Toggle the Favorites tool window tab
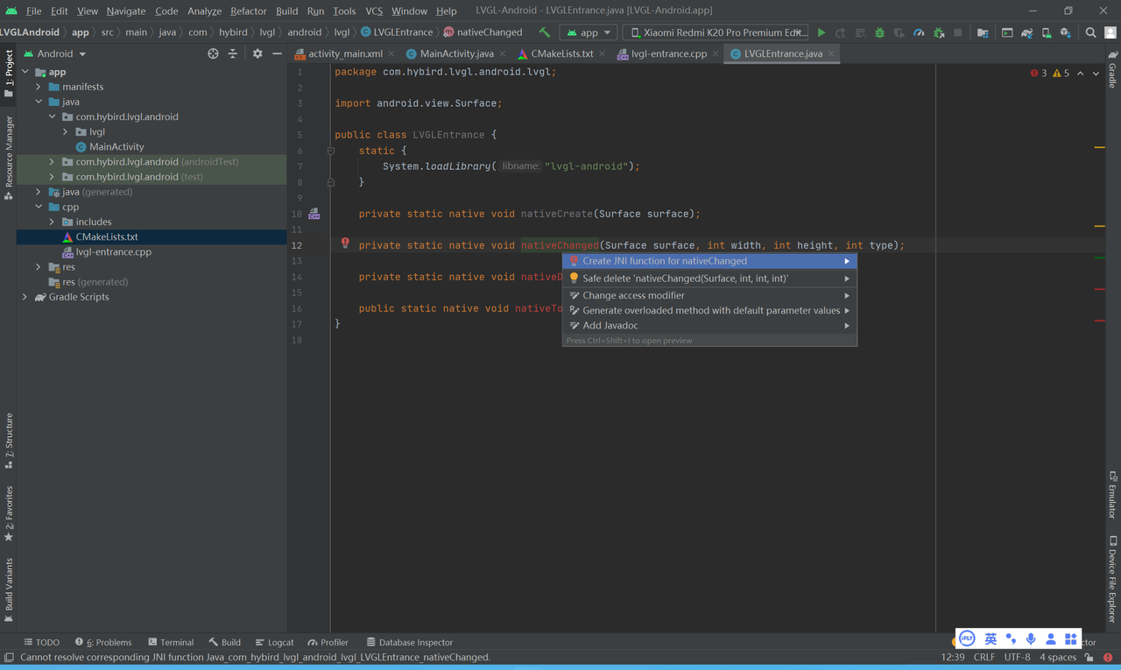This screenshot has width=1121, height=670. click(9, 513)
